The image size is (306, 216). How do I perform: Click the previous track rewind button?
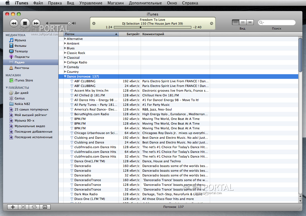tap(14, 23)
